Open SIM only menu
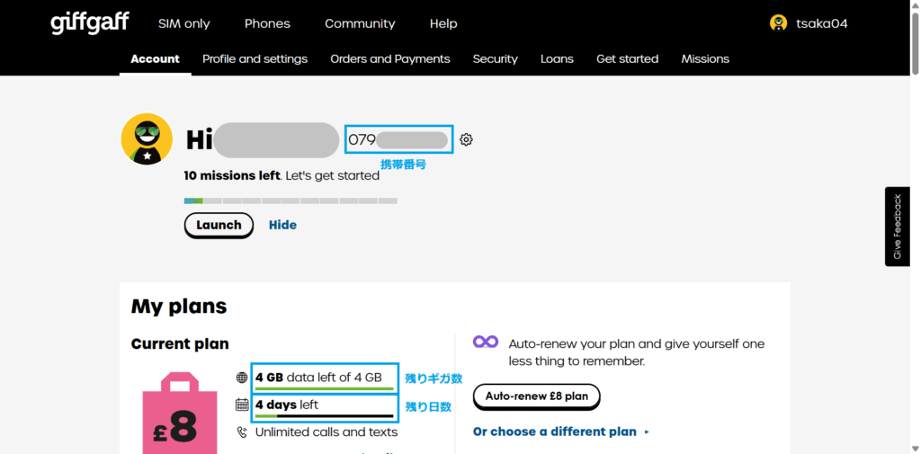Image resolution: width=921 pixels, height=454 pixels. pyautogui.click(x=183, y=24)
